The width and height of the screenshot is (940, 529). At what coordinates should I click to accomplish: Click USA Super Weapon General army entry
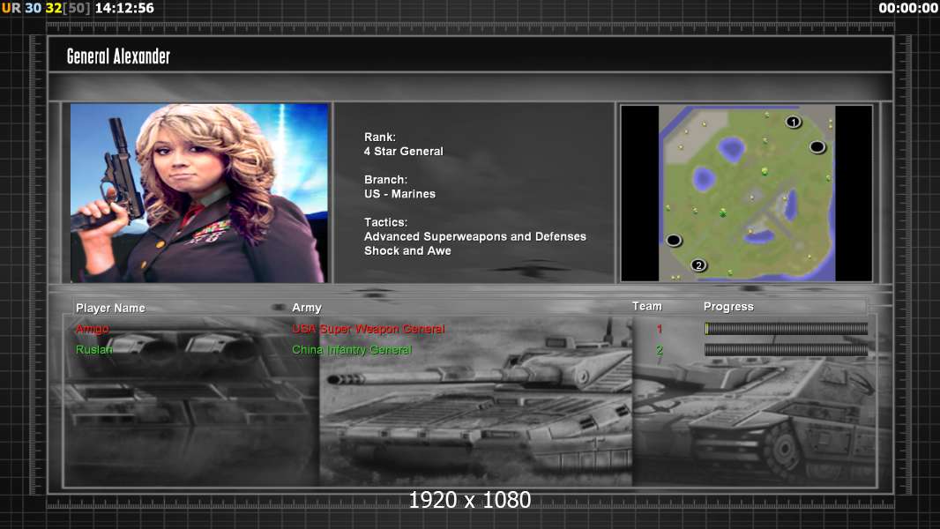coord(368,329)
